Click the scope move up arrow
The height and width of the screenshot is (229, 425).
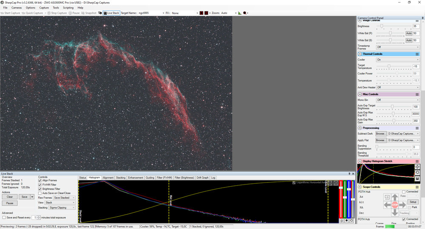coord(395,197)
